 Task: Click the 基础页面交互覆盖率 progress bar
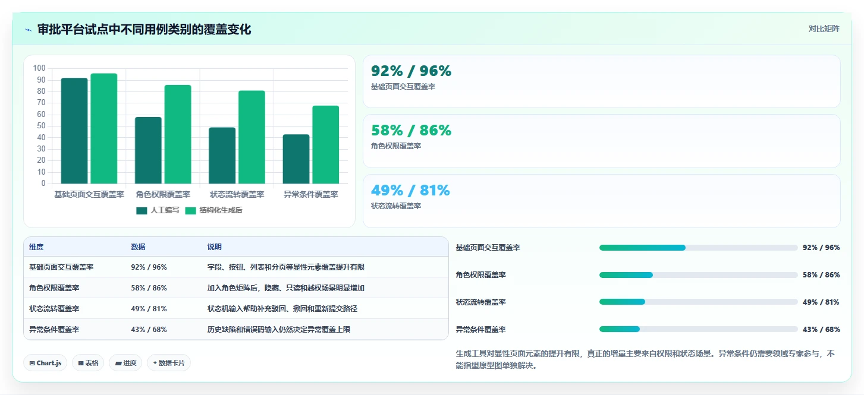698,248
